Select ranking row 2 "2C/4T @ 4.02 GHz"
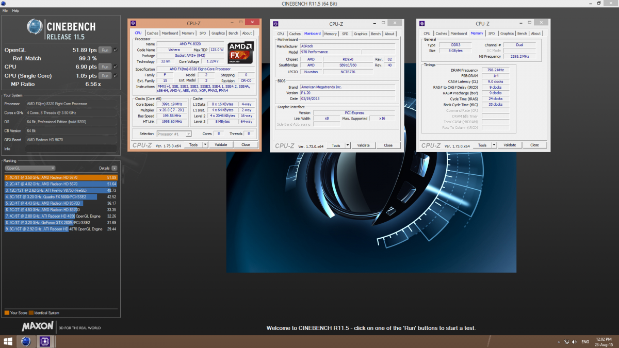Screen dimensions: 619x348 [61, 184]
